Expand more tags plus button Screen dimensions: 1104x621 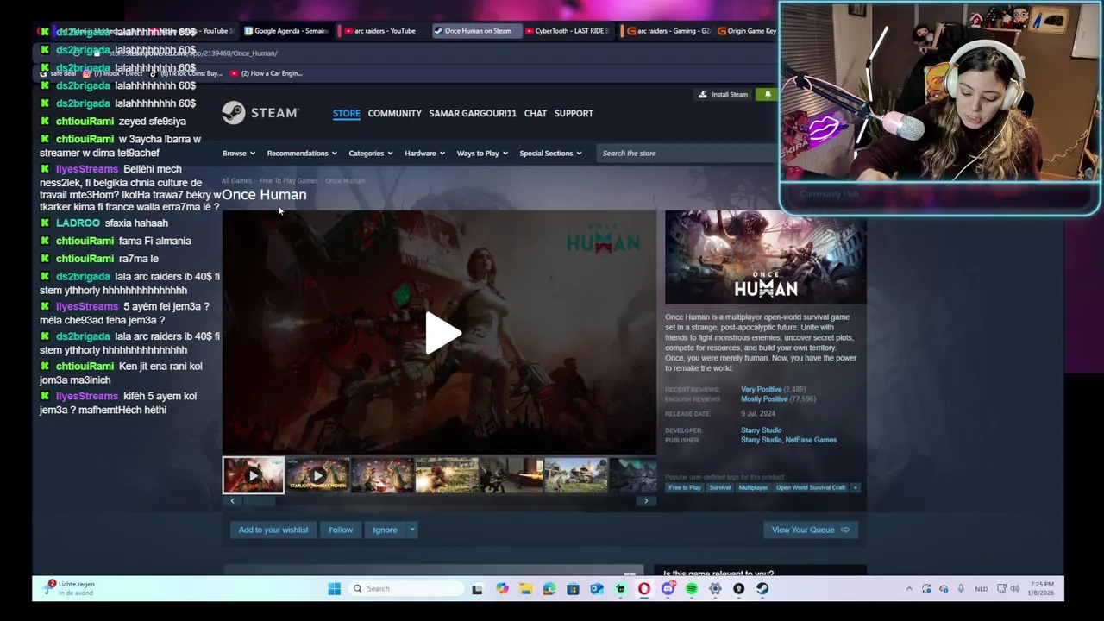click(856, 487)
